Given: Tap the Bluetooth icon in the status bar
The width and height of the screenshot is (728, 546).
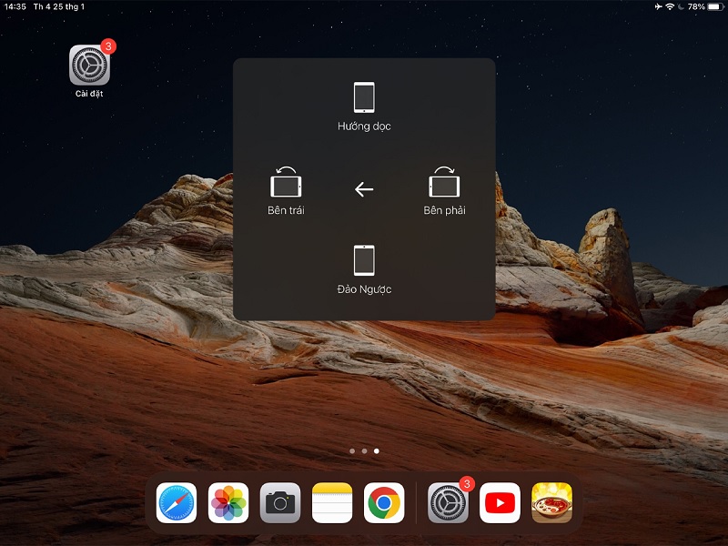Looking at the screenshot, I should tap(681, 7).
